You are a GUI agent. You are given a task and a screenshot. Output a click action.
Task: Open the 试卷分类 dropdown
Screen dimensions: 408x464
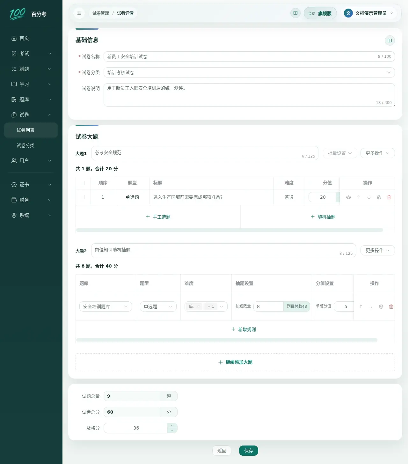point(249,72)
